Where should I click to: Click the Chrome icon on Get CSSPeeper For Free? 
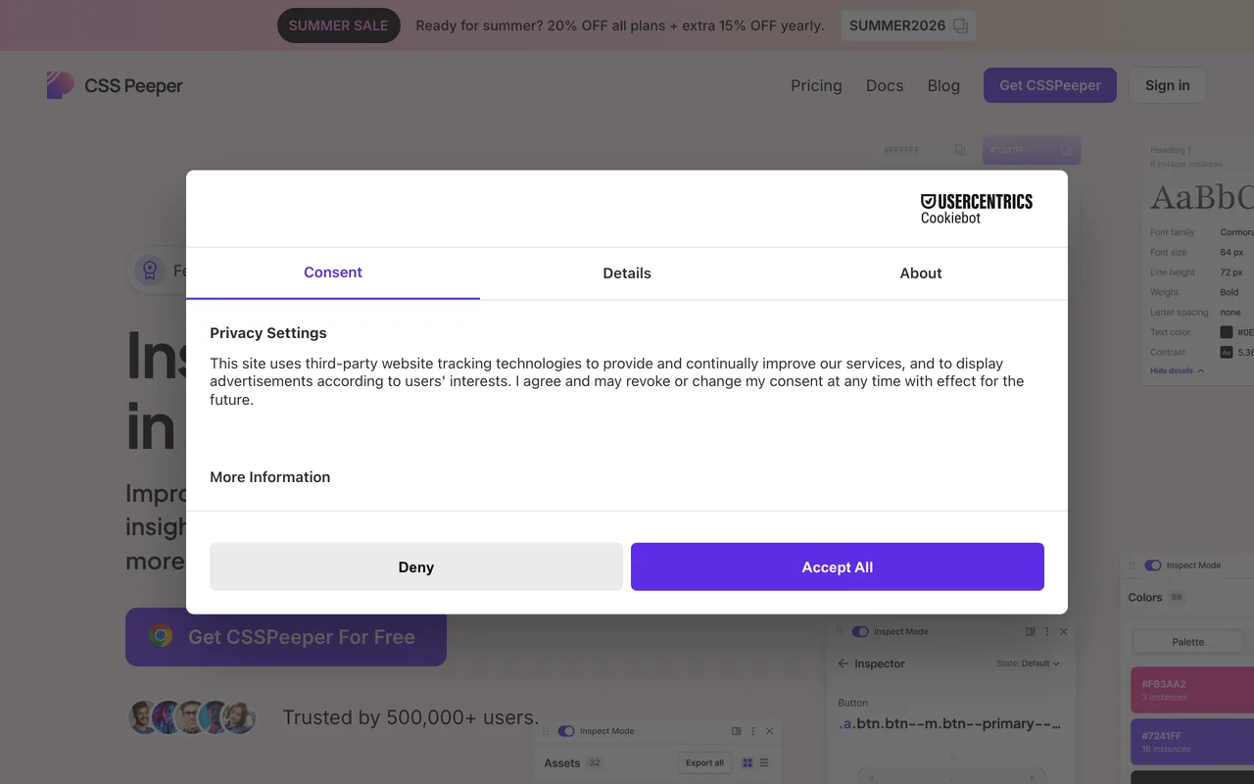tap(161, 636)
